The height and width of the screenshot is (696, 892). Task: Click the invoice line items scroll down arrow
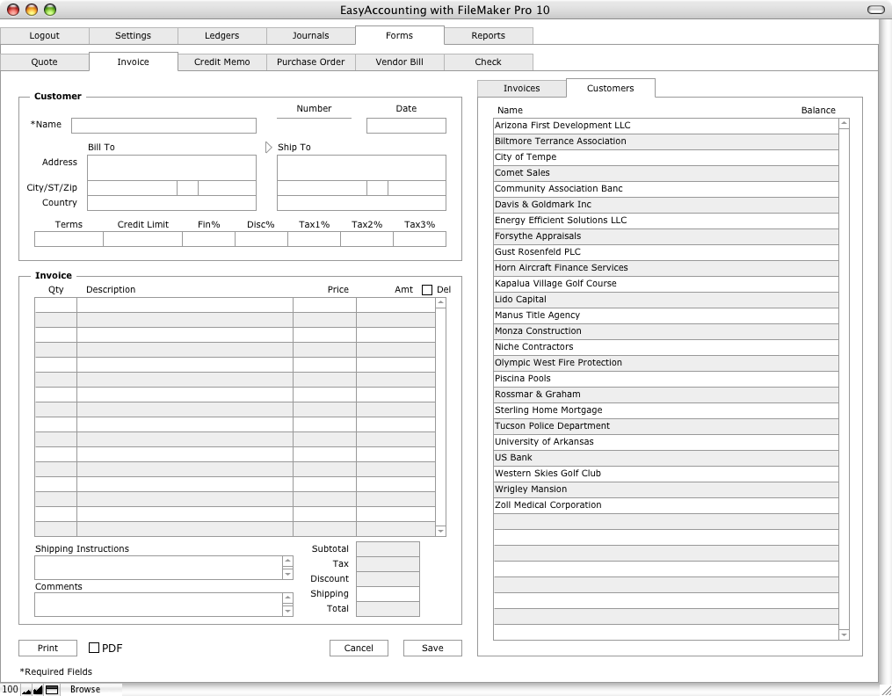440,531
